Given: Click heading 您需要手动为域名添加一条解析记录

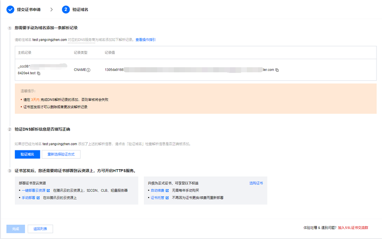Looking at the screenshot, I should click(x=46, y=28).
